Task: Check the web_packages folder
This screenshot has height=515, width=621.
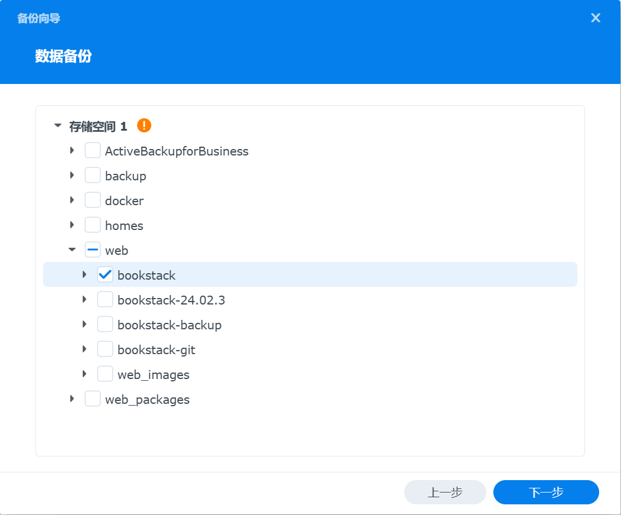Action: tap(93, 399)
